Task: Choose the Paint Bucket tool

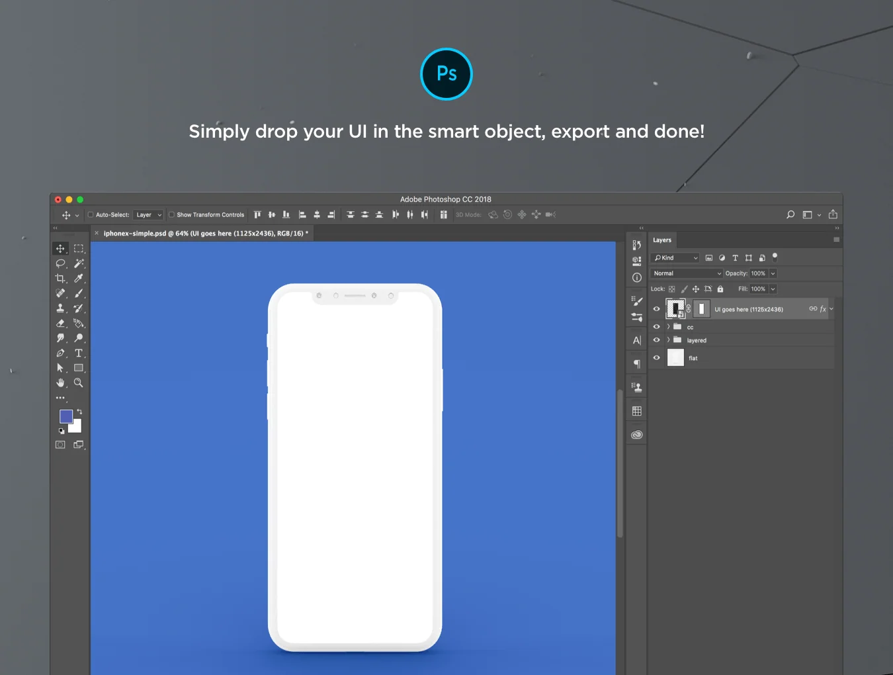Action: [x=79, y=324]
